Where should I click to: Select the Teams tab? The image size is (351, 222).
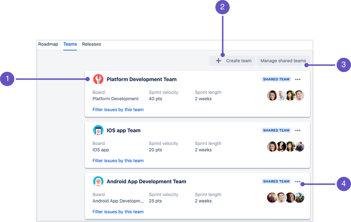[x=70, y=44]
